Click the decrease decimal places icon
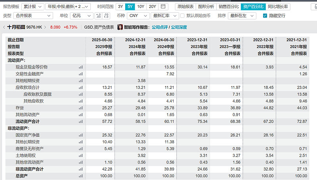 pyautogui.click(x=108, y=15)
